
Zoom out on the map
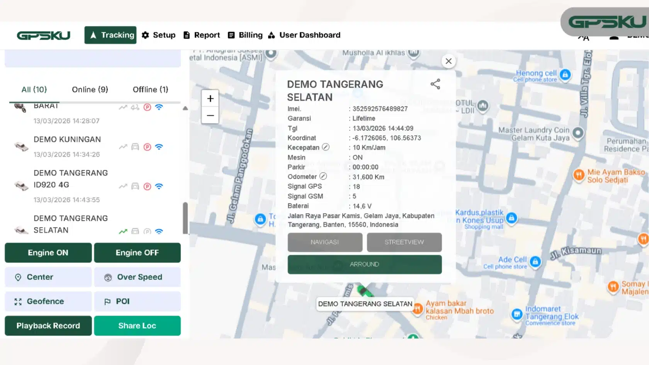click(x=210, y=115)
